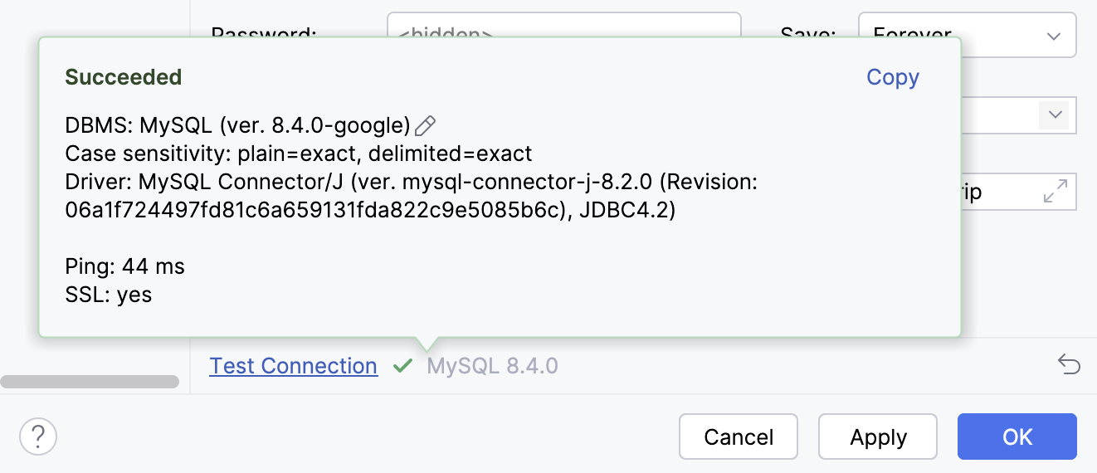This screenshot has width=1097, height=473.
Task: Click the Copy link in the popup
Action: click(893, 77)
